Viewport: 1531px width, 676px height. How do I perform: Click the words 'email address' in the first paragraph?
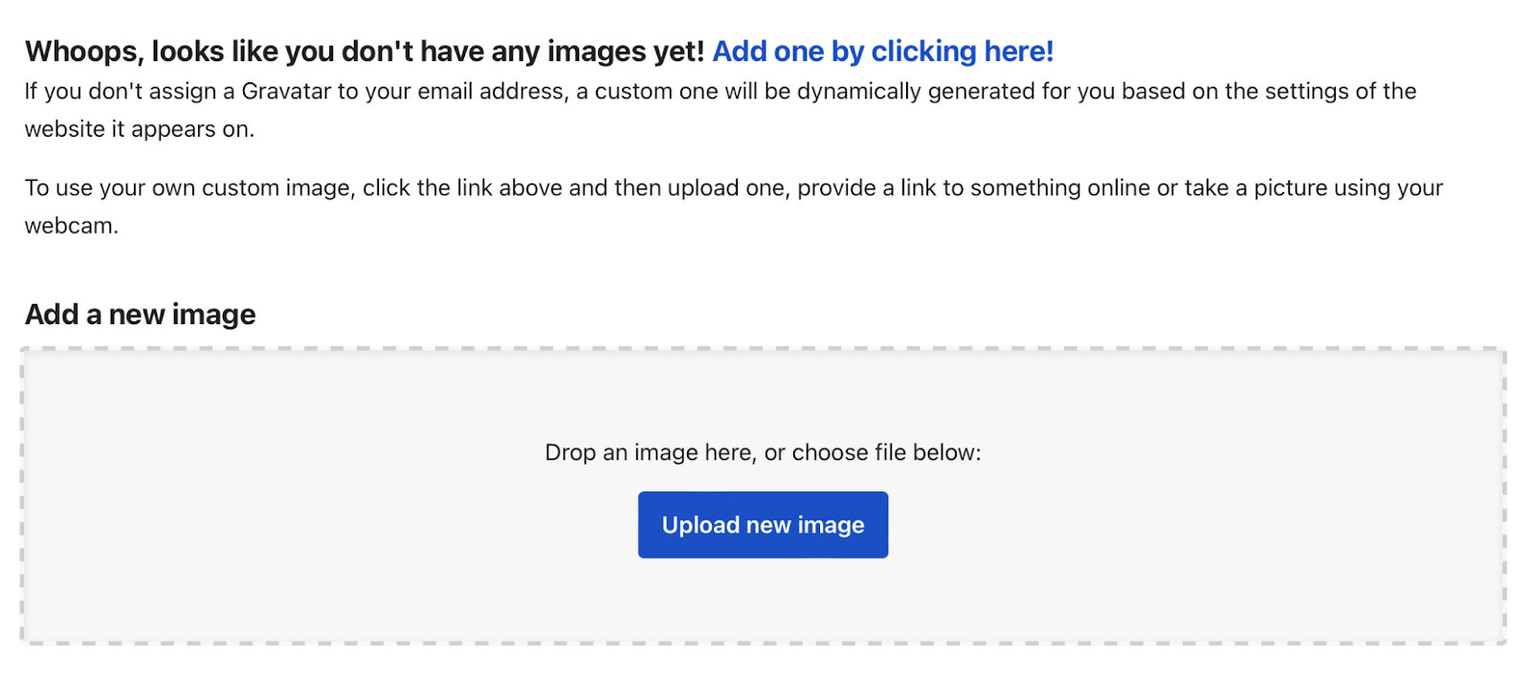click(491, 92)
